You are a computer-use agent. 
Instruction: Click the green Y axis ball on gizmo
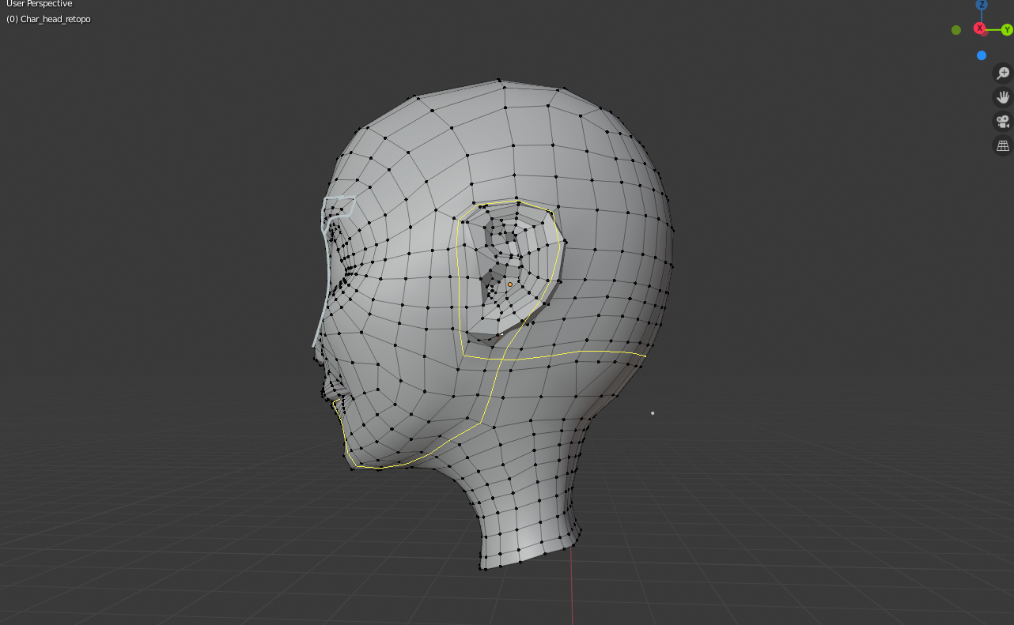(1005, 29)
